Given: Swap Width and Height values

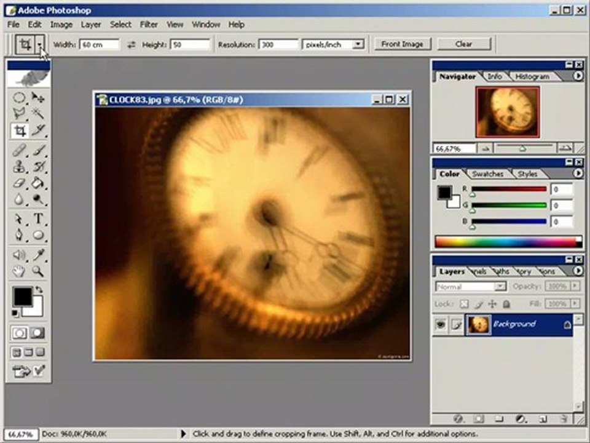Looking at the screenshot, I should pyautogui.click(x=131, y=45).
